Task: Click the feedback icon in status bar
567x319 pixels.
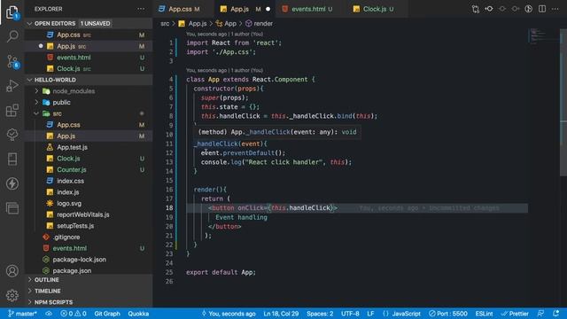Action: pos(540,314)
